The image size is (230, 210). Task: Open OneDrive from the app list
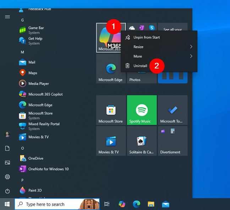tap(36, 158)
